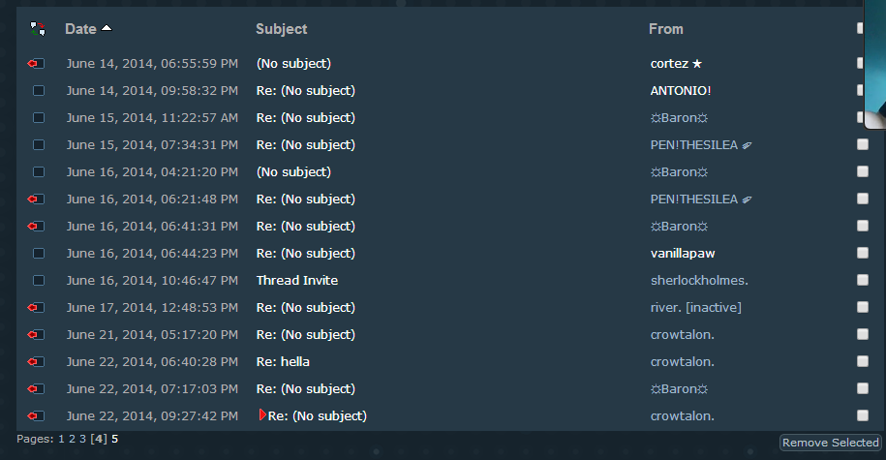
Task: Tick checkbox for sherlockholmes. Thread Invite message
Action: coord(863,281)
